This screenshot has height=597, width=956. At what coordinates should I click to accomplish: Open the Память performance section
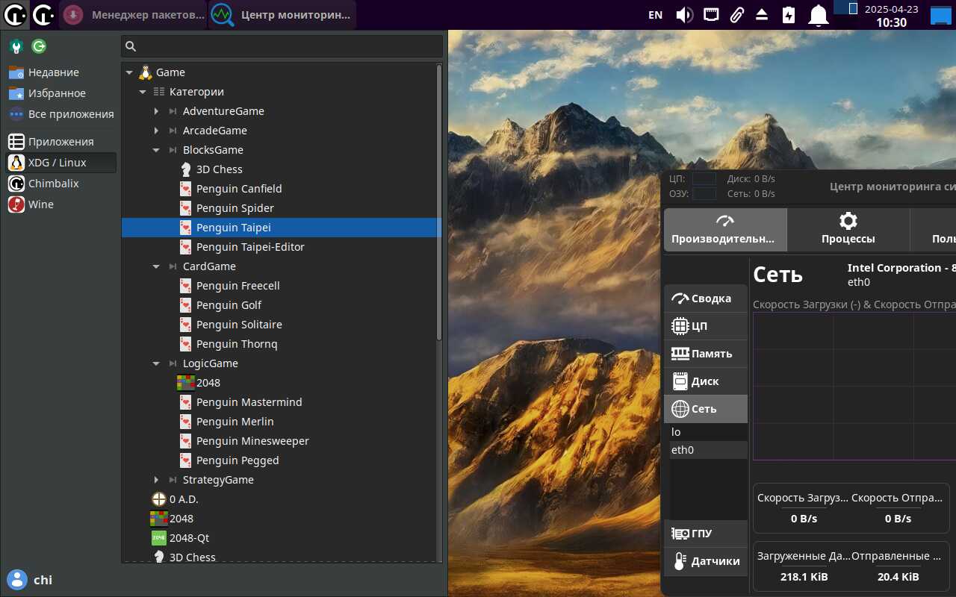click(x=706, y=354)
